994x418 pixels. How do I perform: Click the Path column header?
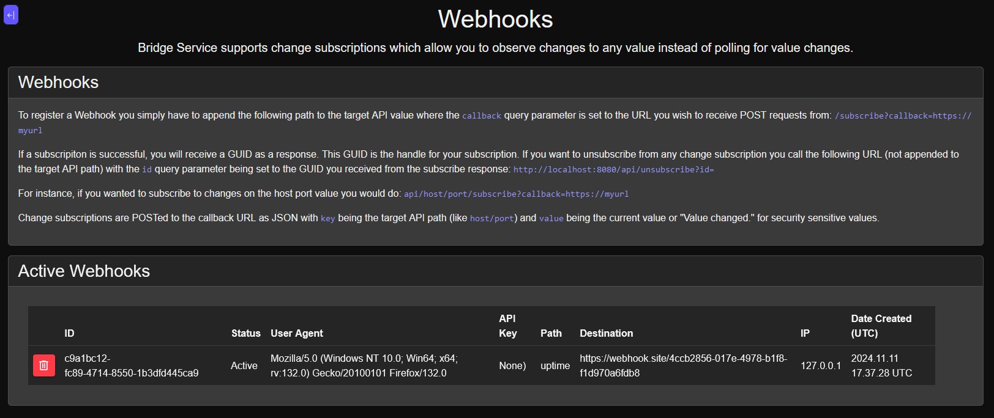[x=551, y=333]
